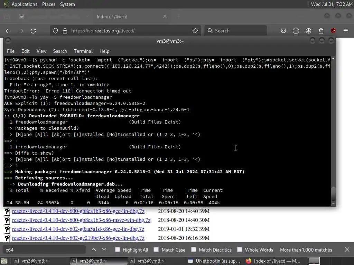This screenshot has width=354, height=265.
Task: Open the Firefox hamburger menu
Action: [346, 31]
